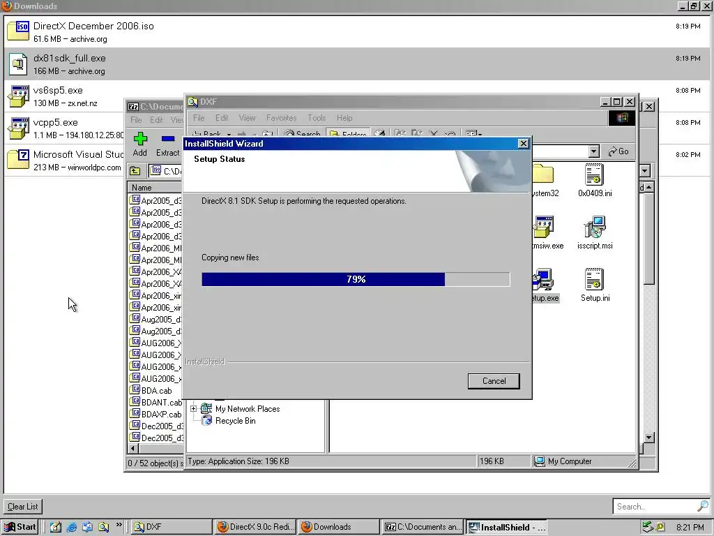Open the 7-Zip path dropdown arrow
Image resolution: width=714 pixels, height=536 pixels.
645,171
